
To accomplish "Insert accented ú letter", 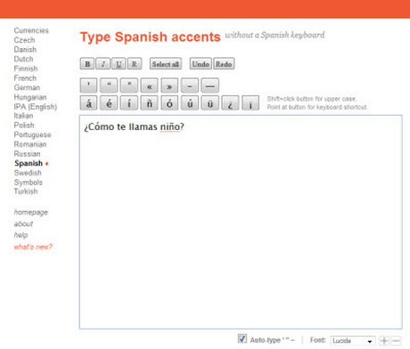I will [x=190, y=103].
